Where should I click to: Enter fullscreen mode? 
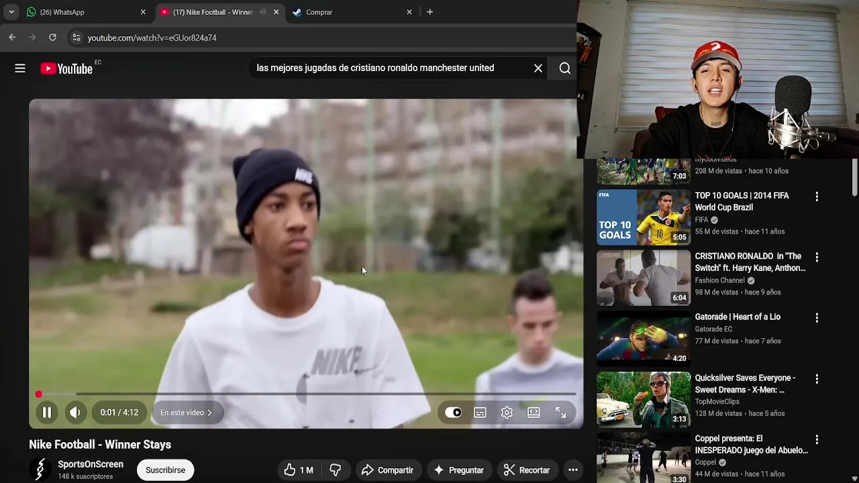[x=560, y=413]
